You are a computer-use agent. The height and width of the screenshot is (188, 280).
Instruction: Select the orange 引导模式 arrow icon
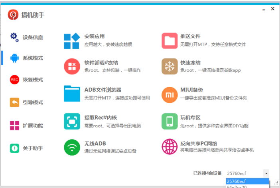point(14,102)
